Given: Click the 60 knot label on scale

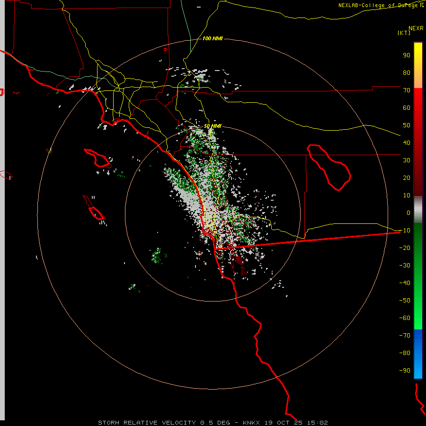Looking at the screenshot, I should pyautogui.click(x=407, y=107).
